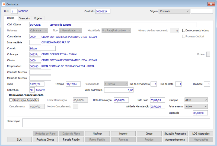This screenshot has height=146, width=217.
Task: Open the Origem dropdown
Action: [174, 11]
